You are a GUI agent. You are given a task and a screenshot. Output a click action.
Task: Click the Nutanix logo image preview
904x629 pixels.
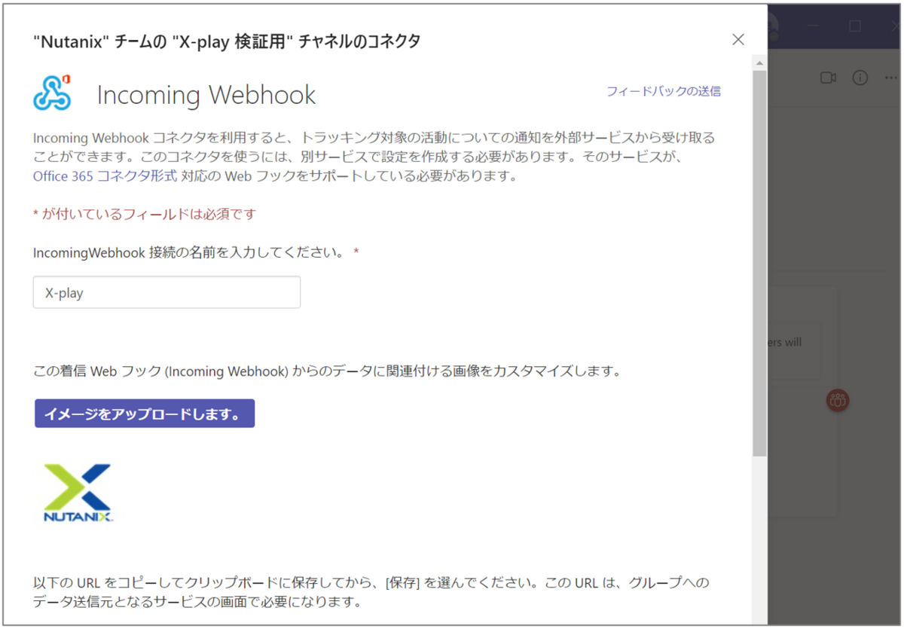(78, 493)
